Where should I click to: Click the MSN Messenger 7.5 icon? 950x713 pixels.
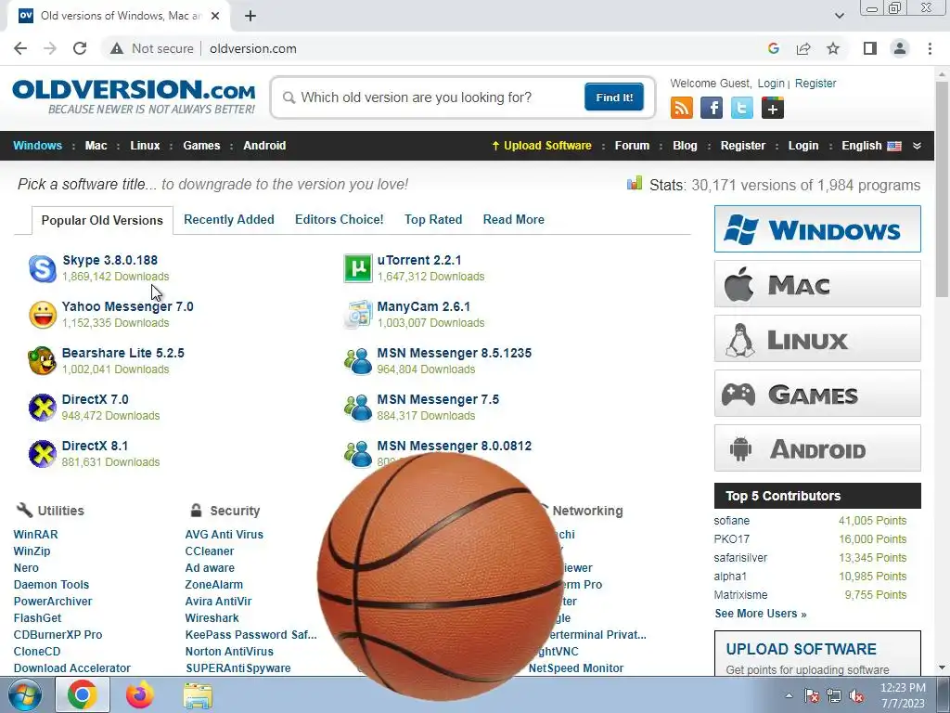coord(358,408)
